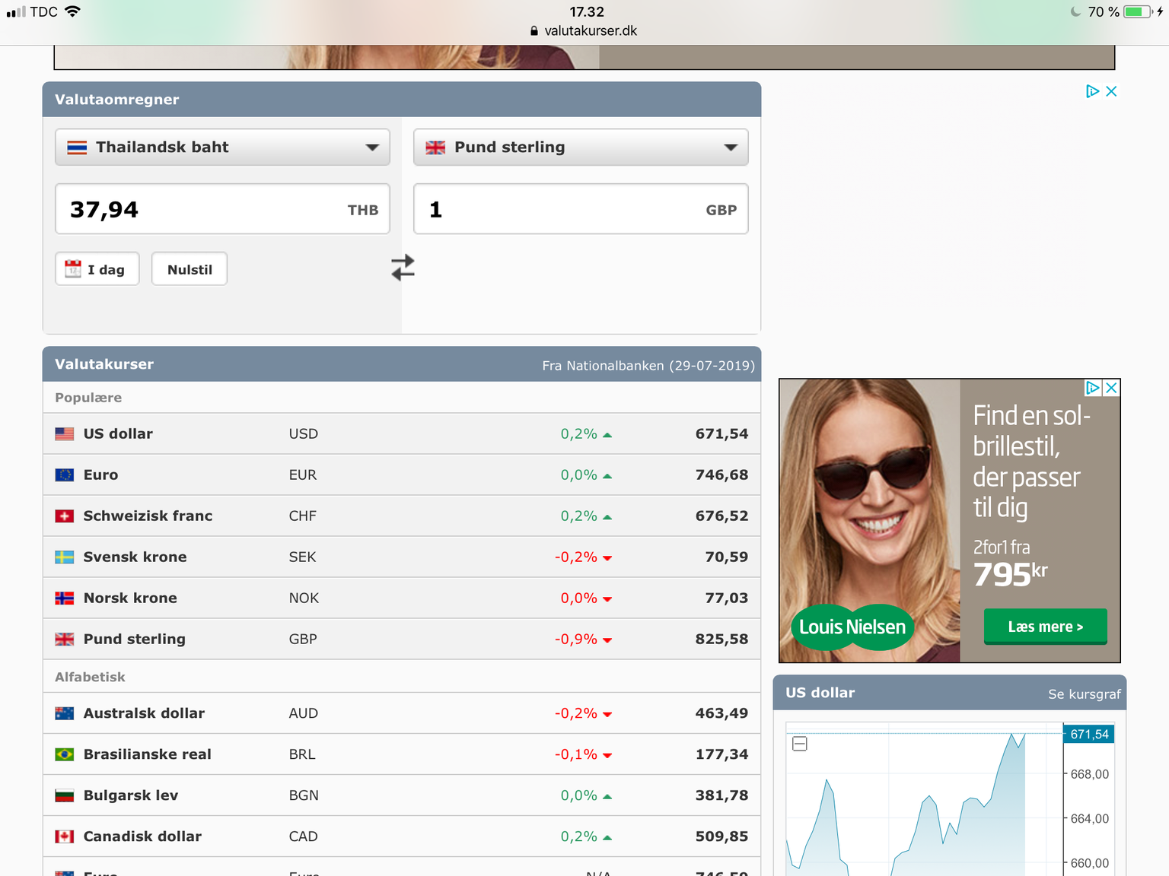Open the Se kursgraf link
The image size is (1169, 876).
point(1085,693)
